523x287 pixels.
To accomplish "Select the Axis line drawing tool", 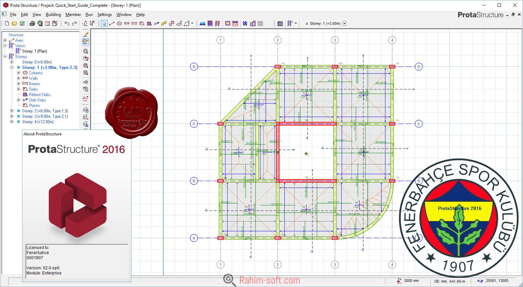I will pyautogui.click(x=112, y=23).
